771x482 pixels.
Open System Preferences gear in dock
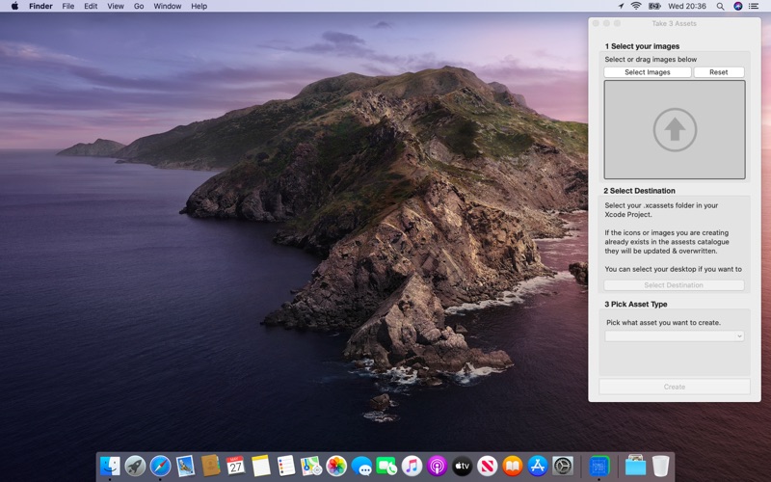(563, 466)
